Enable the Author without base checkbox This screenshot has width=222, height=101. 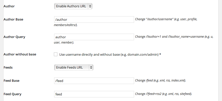click(x=56, y=54)
